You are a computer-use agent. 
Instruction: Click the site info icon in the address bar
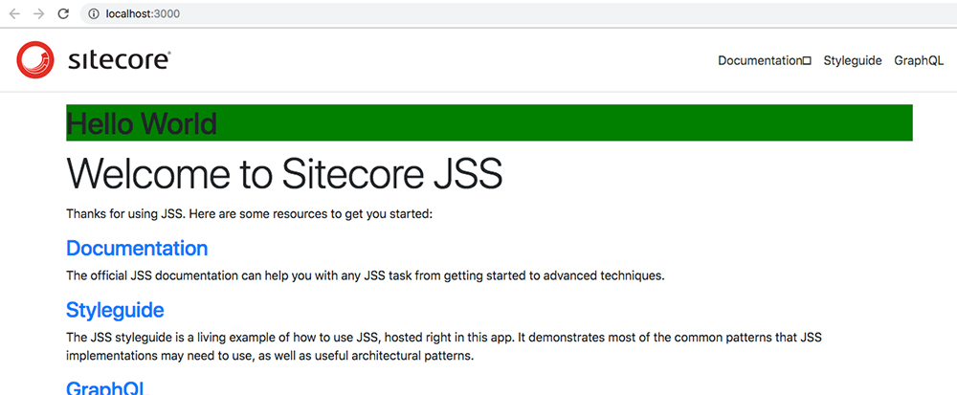(94, 13)
